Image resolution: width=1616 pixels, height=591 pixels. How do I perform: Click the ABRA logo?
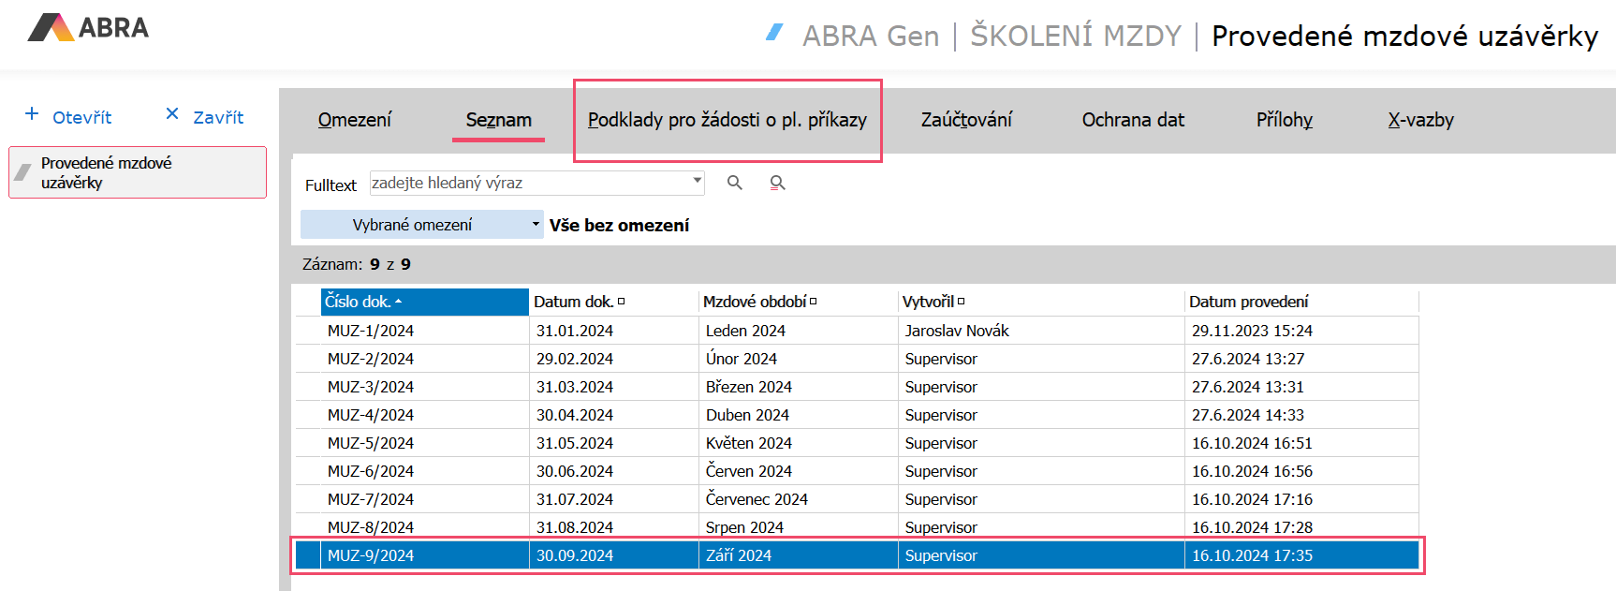[89, 27]
